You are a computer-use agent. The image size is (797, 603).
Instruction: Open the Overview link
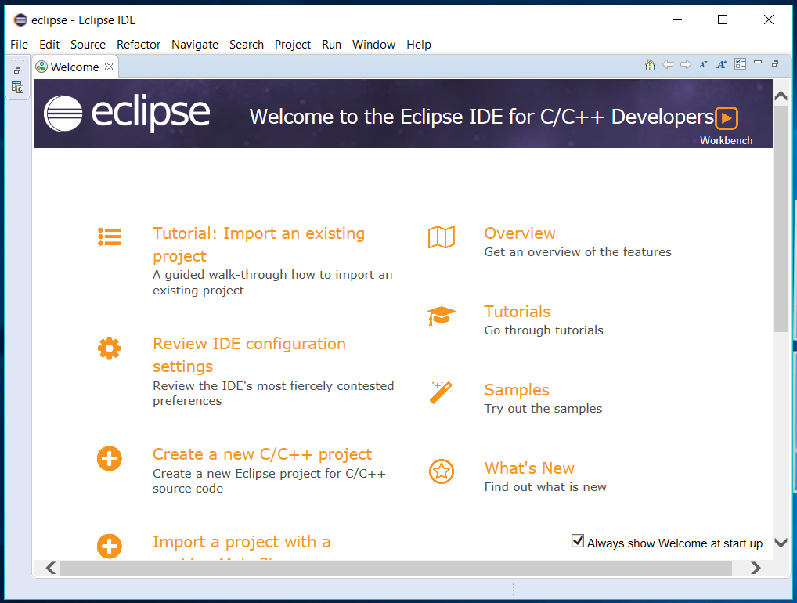coord(520,233)
